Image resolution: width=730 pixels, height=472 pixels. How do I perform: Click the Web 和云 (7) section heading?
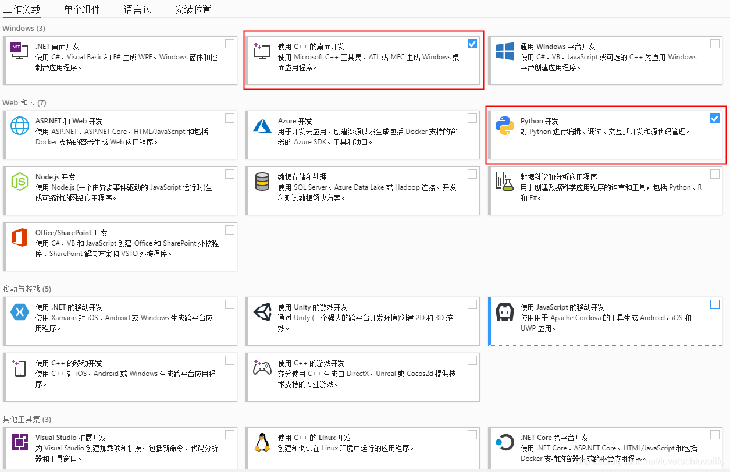pos(24,102)
